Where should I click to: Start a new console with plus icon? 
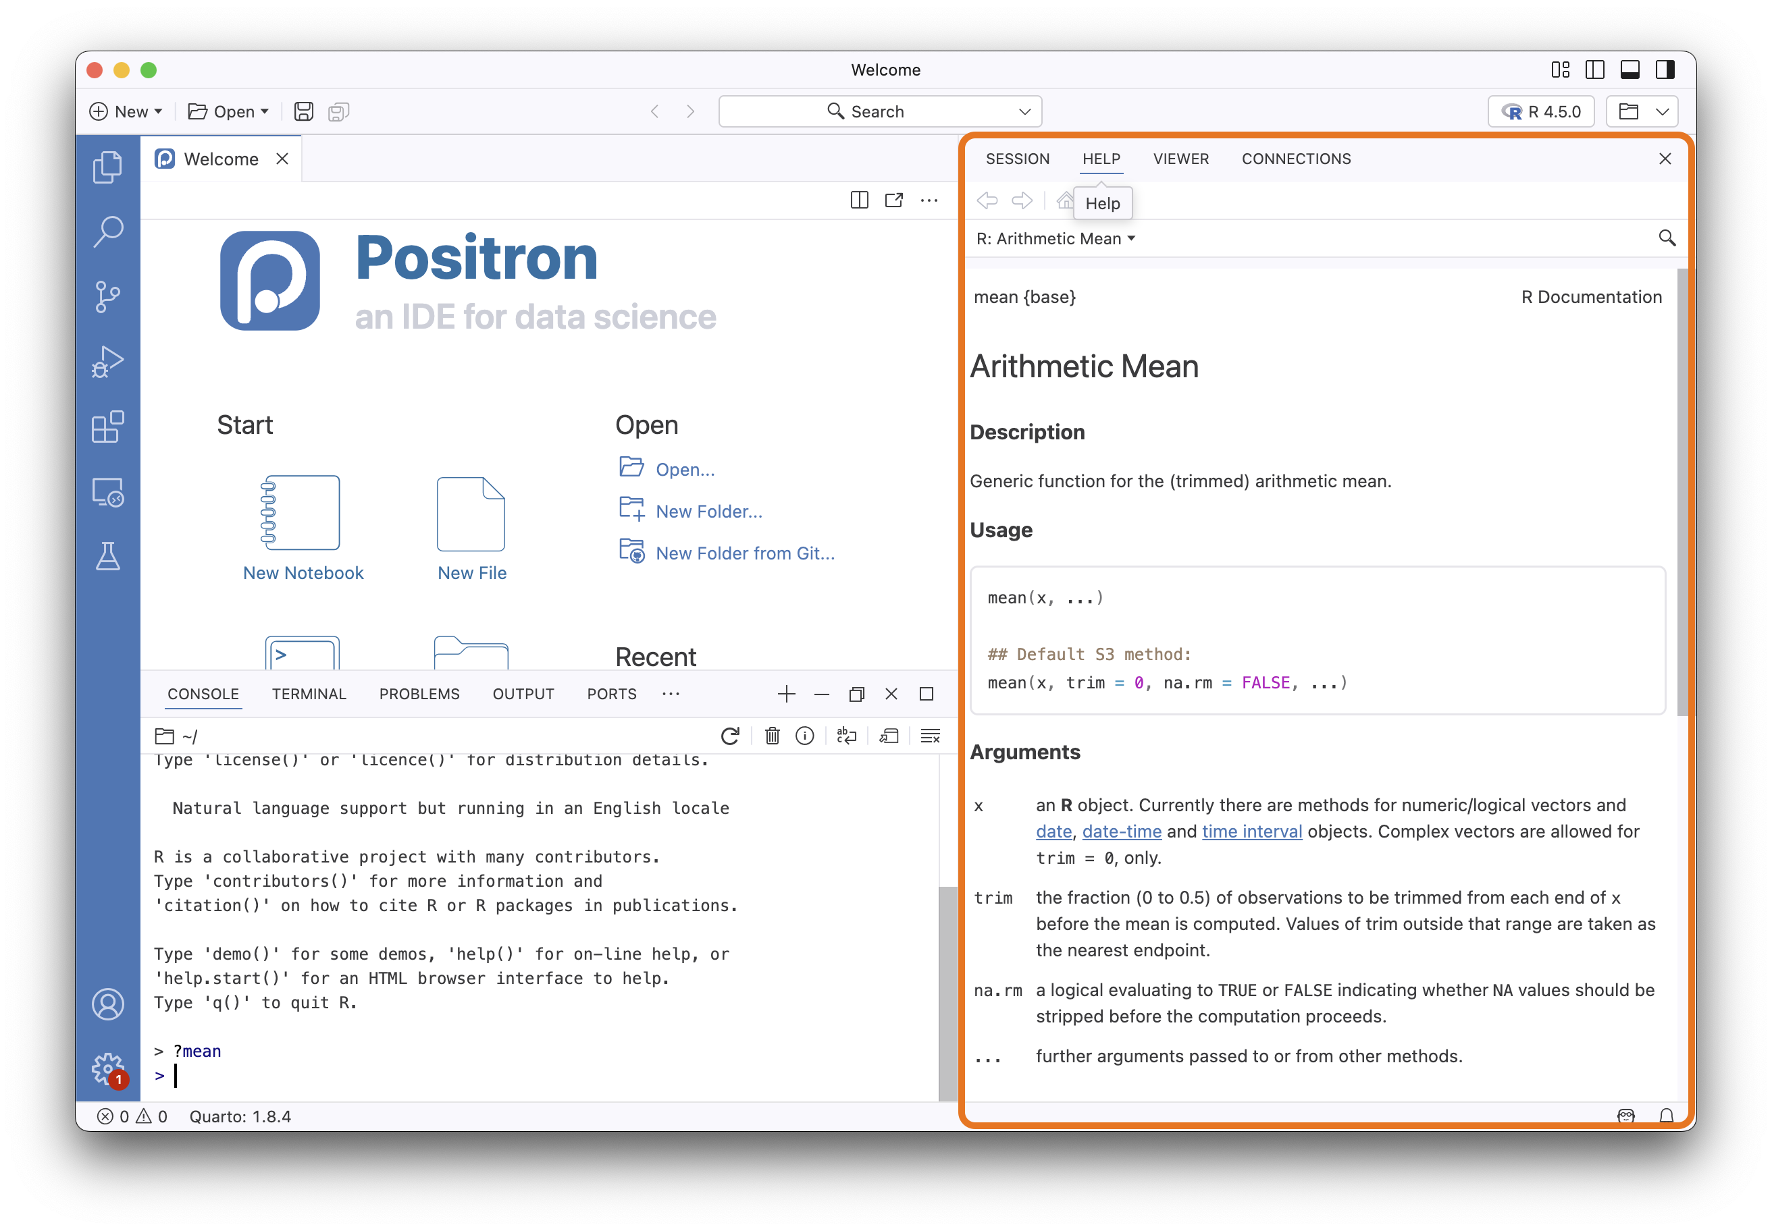(785, 694)
